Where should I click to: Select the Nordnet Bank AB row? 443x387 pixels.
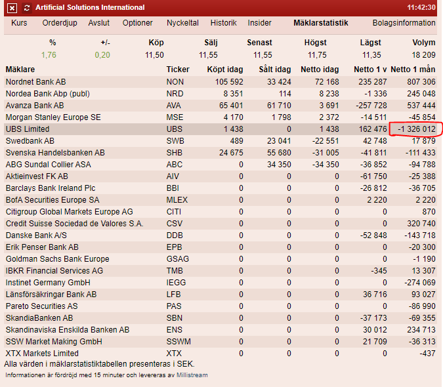(221, 82)
